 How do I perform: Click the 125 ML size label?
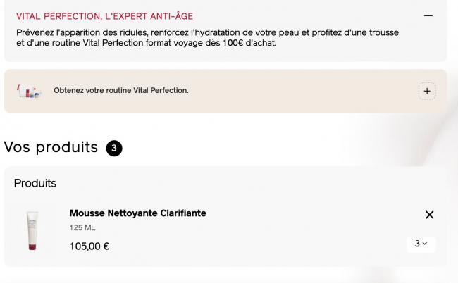[82, 228]
